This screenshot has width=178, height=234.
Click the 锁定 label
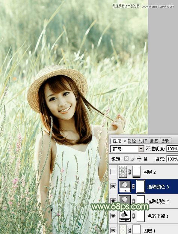click(x=116, y=159)
